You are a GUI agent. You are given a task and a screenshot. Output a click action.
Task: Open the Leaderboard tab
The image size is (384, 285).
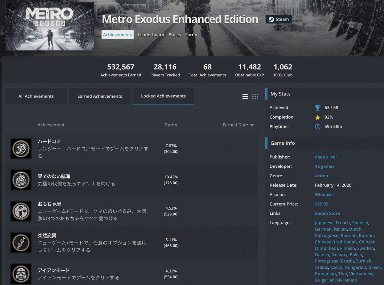point(151,35)
